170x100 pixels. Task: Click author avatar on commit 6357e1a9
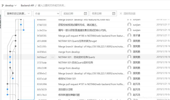129,78
